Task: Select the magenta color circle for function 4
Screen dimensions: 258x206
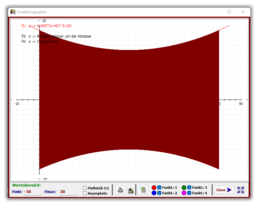Action: coord(184,193)
